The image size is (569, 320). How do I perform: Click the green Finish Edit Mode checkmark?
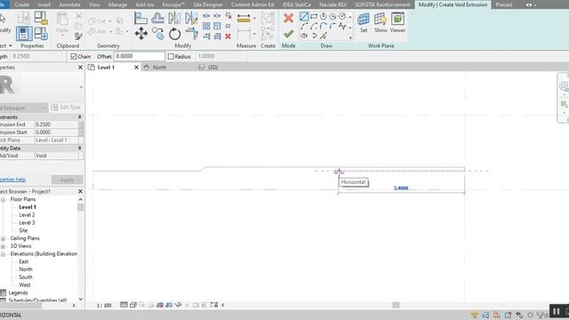point(288,34)
